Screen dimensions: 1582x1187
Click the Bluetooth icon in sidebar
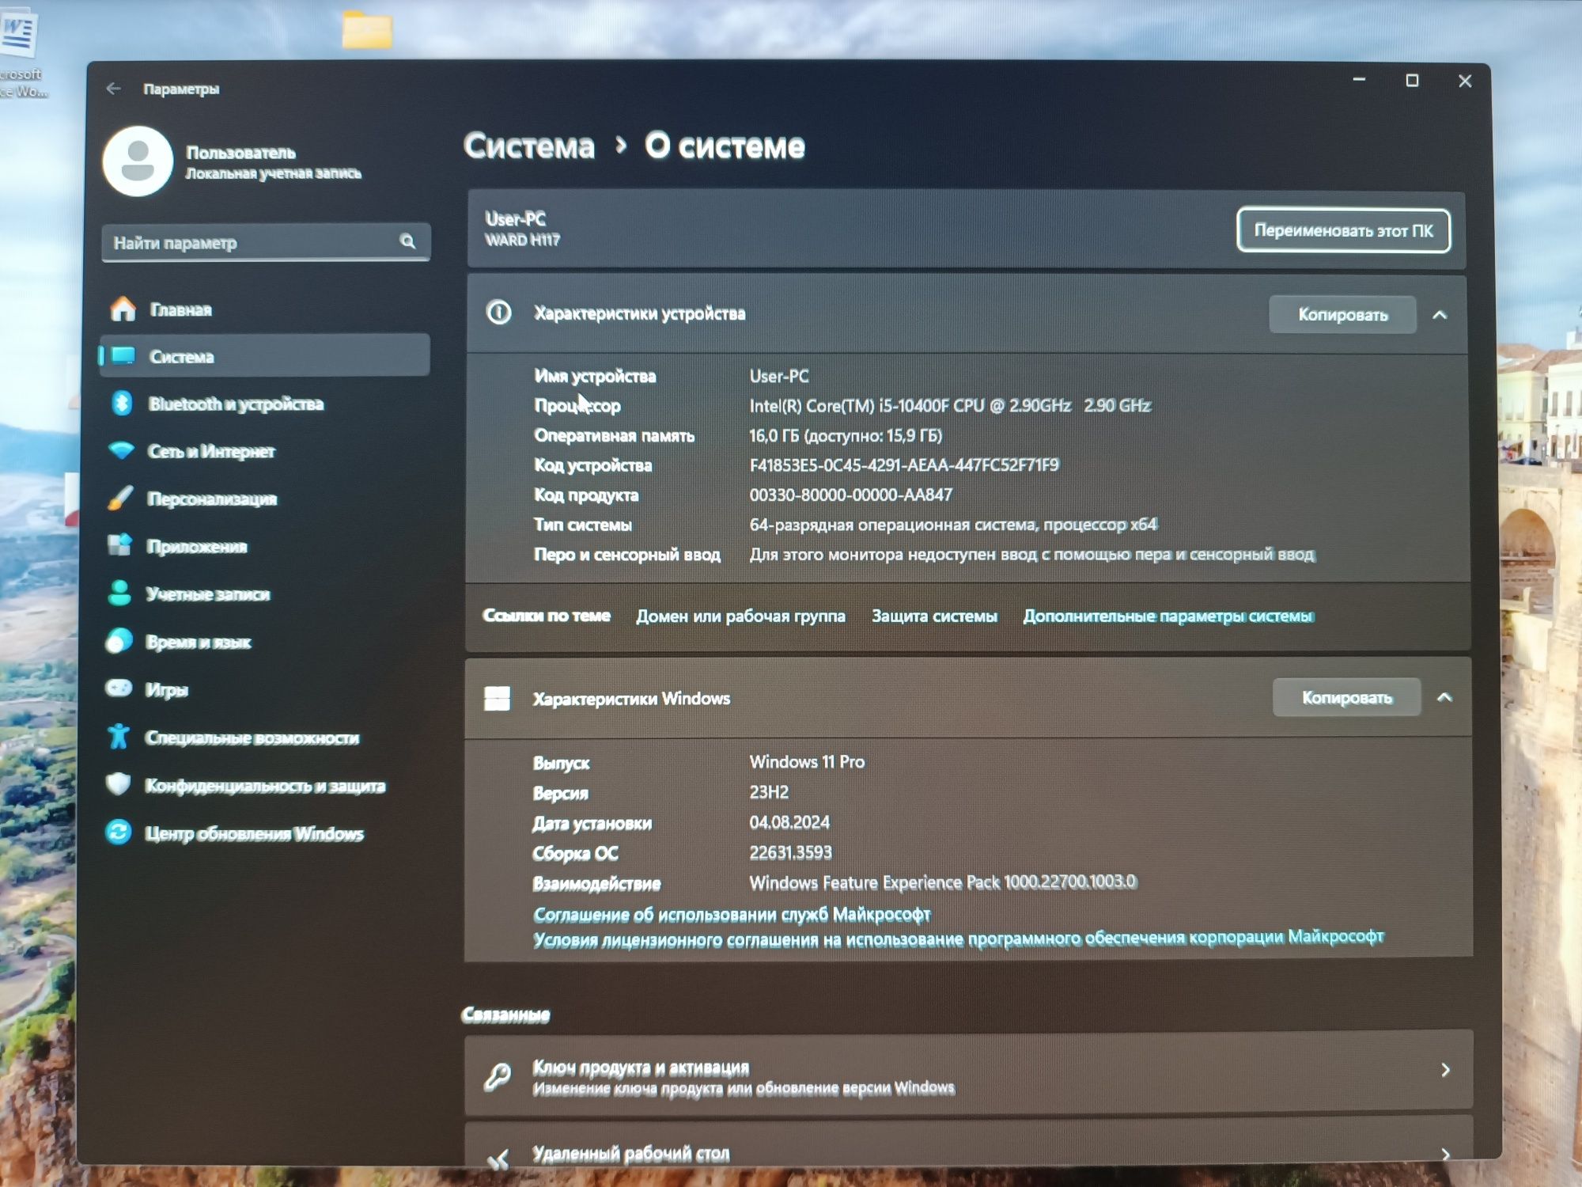click(x=122, y=403)
